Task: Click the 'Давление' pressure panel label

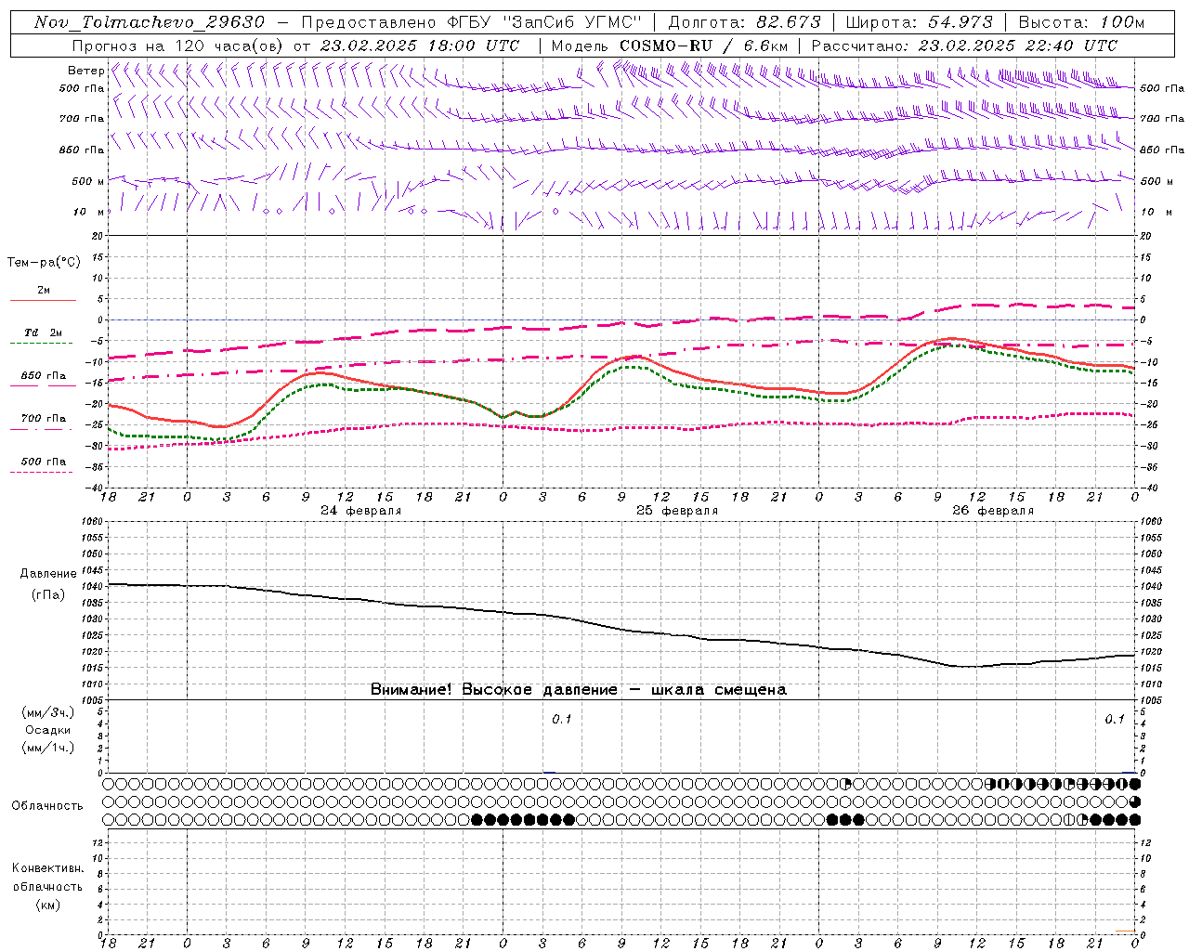Action: click(x=47, y=574)
